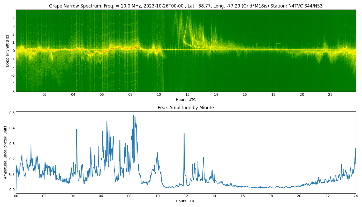Image resolution: width=362 pixels, height=207 pixels.
Task: Click the -5 tick on the Doppler axis
Action: pyautogui.click(x=13, y=91)
